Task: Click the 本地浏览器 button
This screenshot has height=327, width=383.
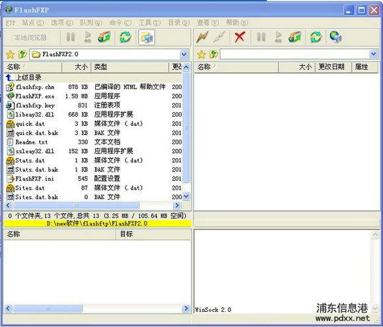Action: click(30, 38)
